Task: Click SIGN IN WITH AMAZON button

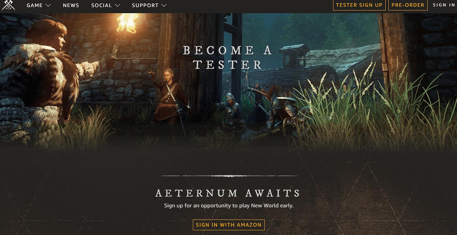Action: (x=229, y=225)
